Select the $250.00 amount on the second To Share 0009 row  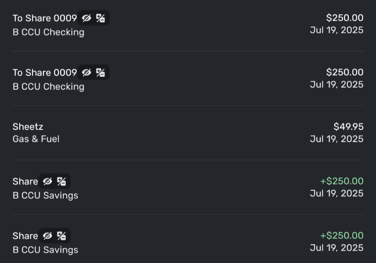pyautogui.click(x=345, y=72)
